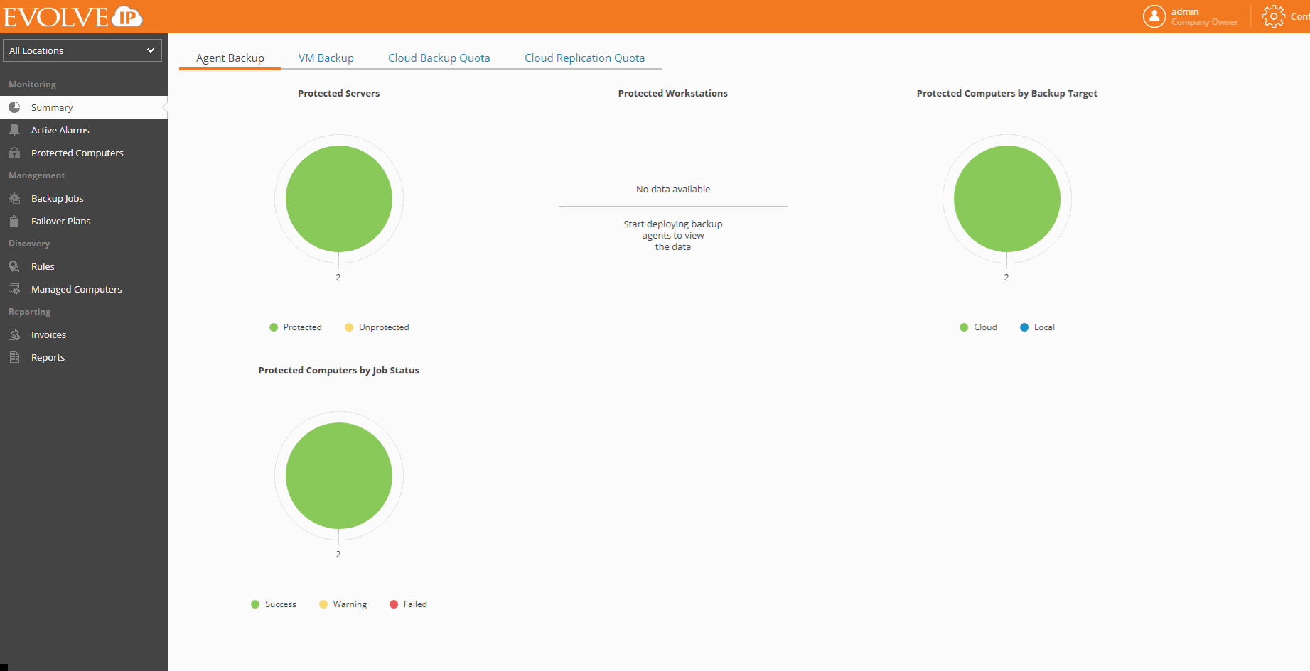Click the admin user avatar icon
1310x671 pixels.
click(x=1154, y=16)
